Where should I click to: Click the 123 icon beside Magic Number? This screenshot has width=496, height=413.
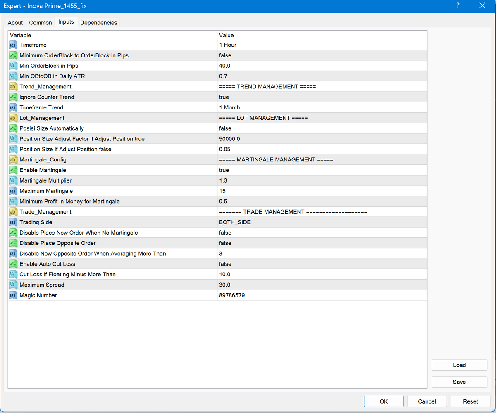13,295
